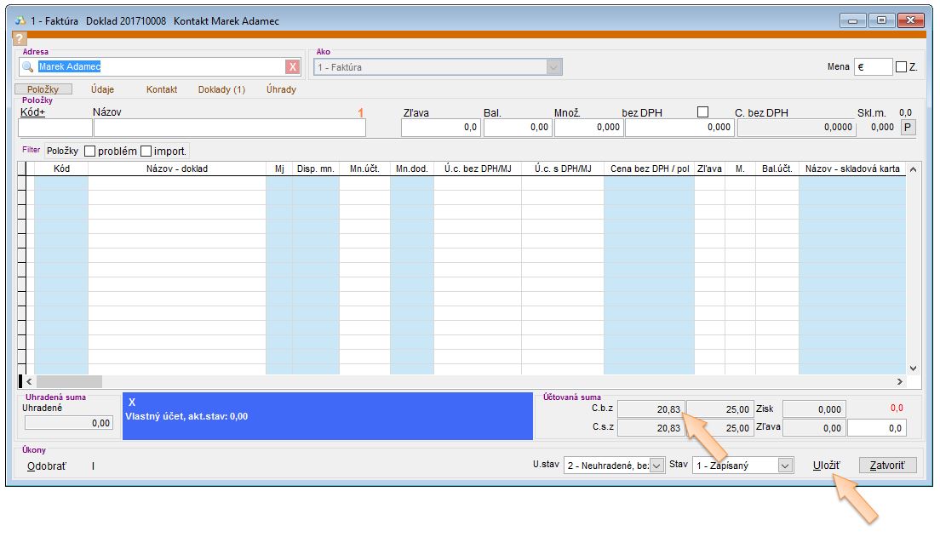The height and width of the screenshot is (537, 940).
Task: Click the orange help question mark icon
Action: pos(20,38)
